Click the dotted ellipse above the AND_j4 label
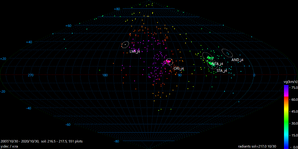 (227, 53)
